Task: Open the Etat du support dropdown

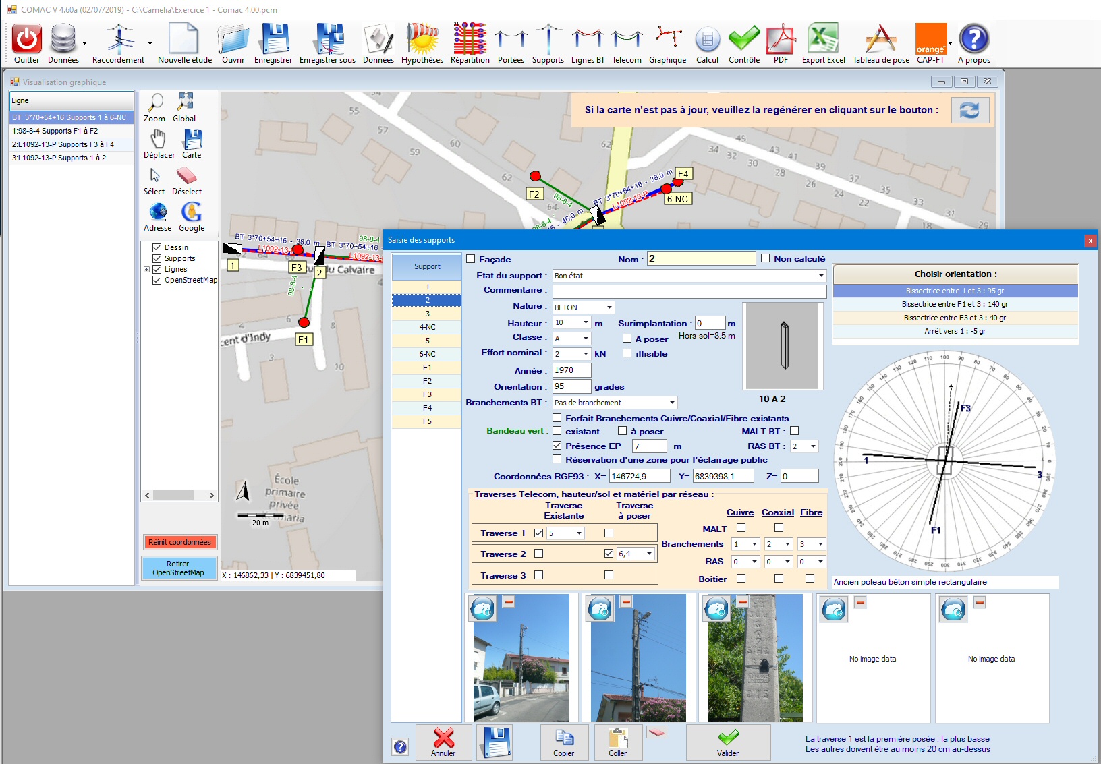Action: (820, 276)
